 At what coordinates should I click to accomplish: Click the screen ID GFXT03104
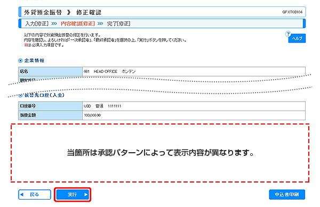coord(292,12)
